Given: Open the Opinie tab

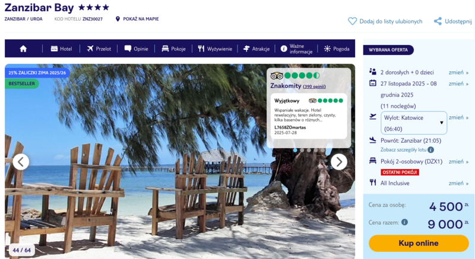Looking at the screenshot, I should [137, 49].
